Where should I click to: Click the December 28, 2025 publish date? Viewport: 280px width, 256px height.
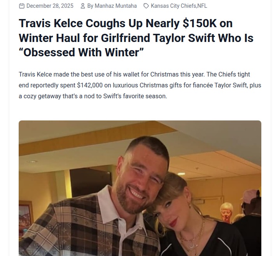(50, 6)
